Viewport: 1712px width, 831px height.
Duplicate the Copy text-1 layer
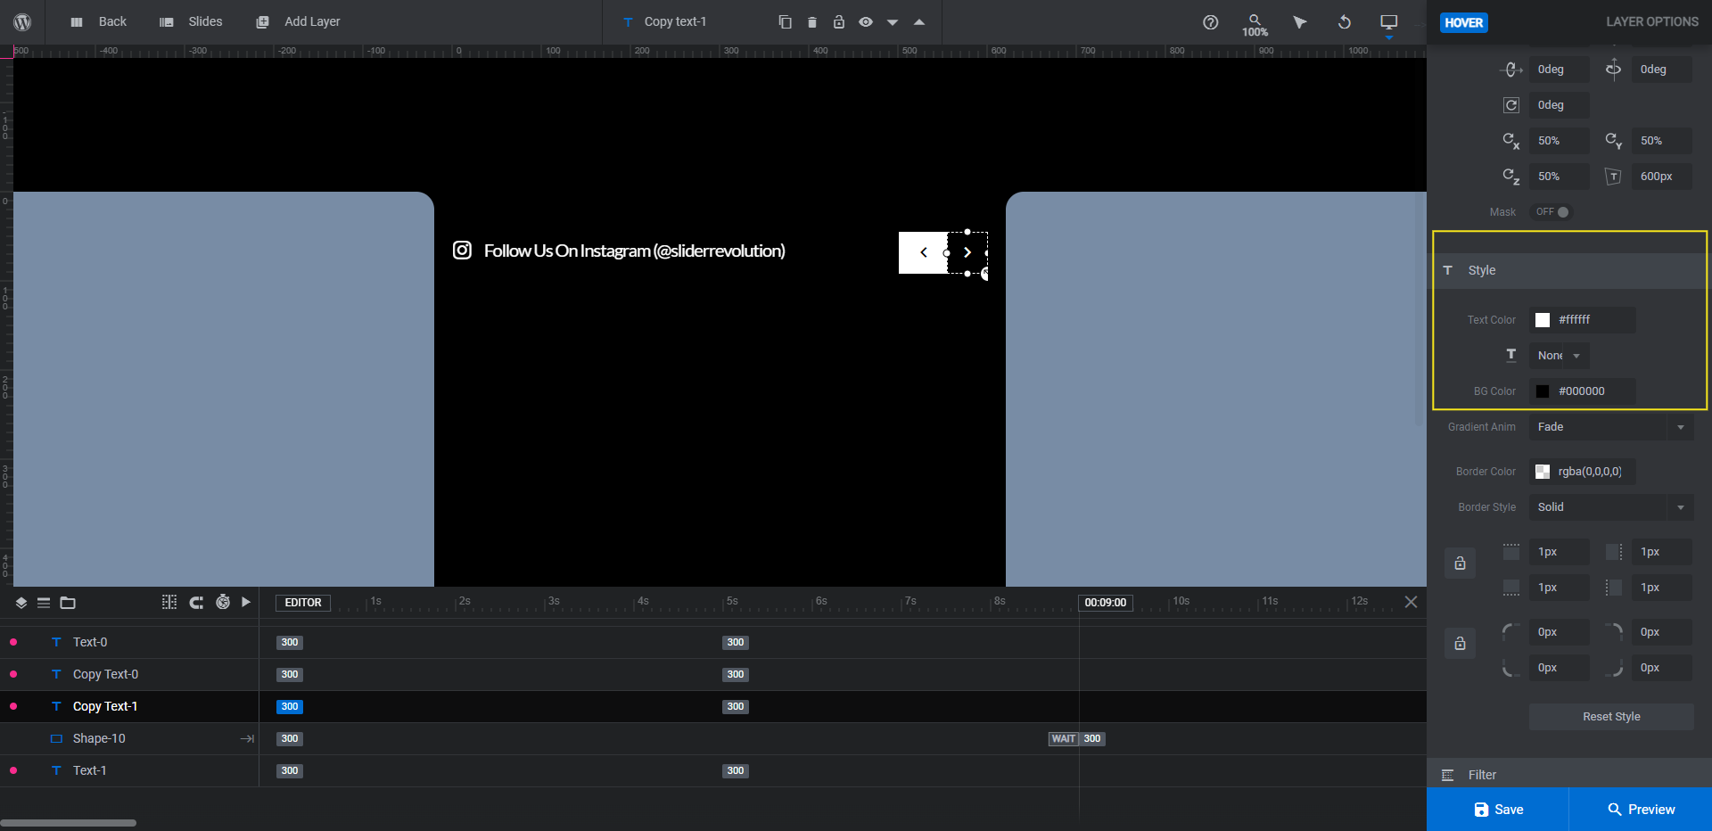click(785, 21)
